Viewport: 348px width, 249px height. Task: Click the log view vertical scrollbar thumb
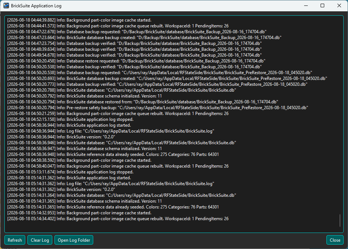coord(340,221)
